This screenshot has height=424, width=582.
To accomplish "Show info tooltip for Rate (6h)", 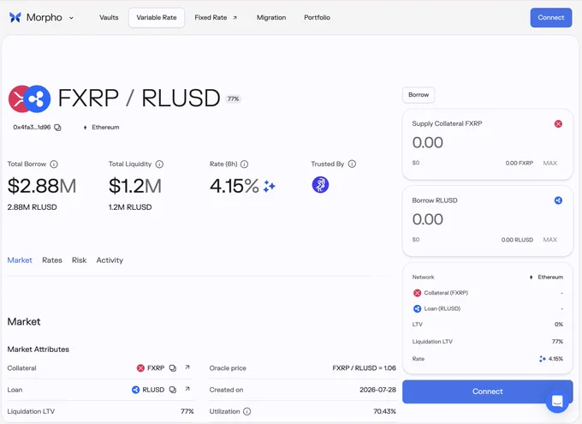I will click(244, 164).
